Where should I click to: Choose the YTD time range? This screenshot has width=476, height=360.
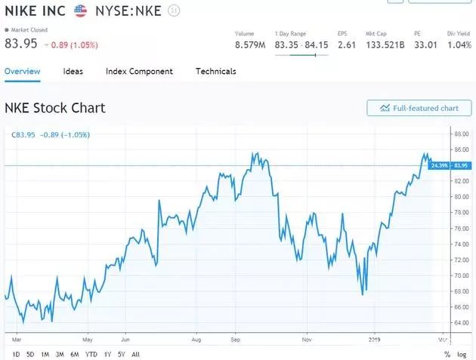coord(91,354)
